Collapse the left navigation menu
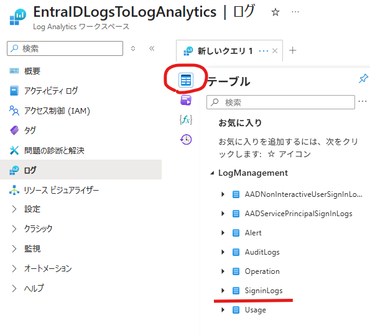The height and width of the screenshot is (336, 370). click(x=152, y=48)
